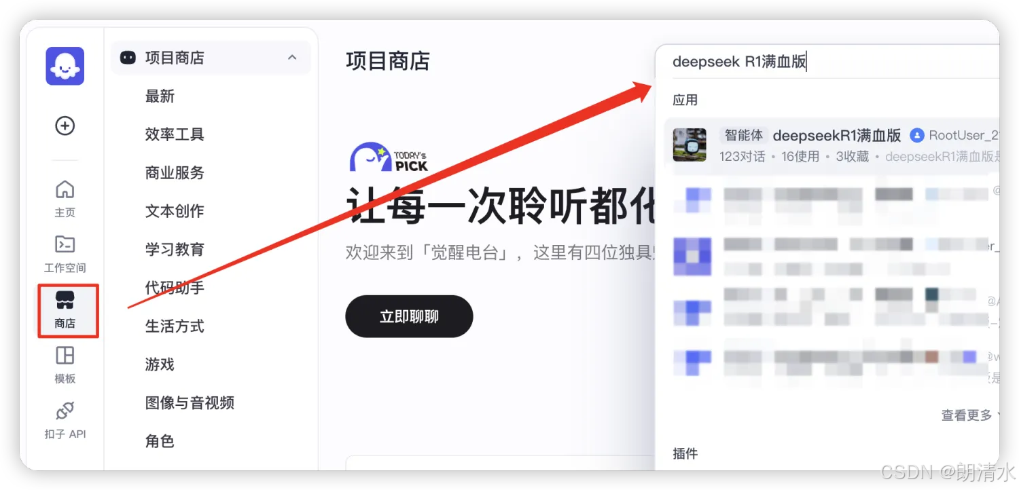The image size is (1019, 490).
Task: Click 查看更多 to show more apps
Action: click(x=967, y=415)
